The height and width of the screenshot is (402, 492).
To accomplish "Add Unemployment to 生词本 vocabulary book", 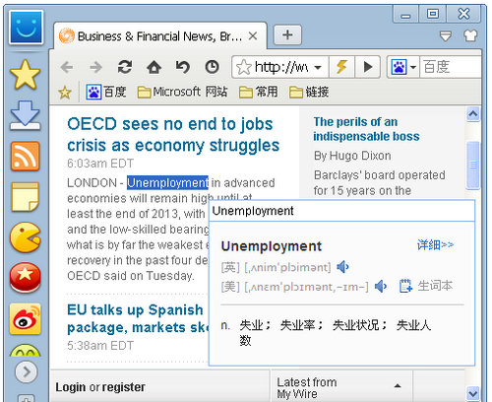I will click(x=426, y=286).
